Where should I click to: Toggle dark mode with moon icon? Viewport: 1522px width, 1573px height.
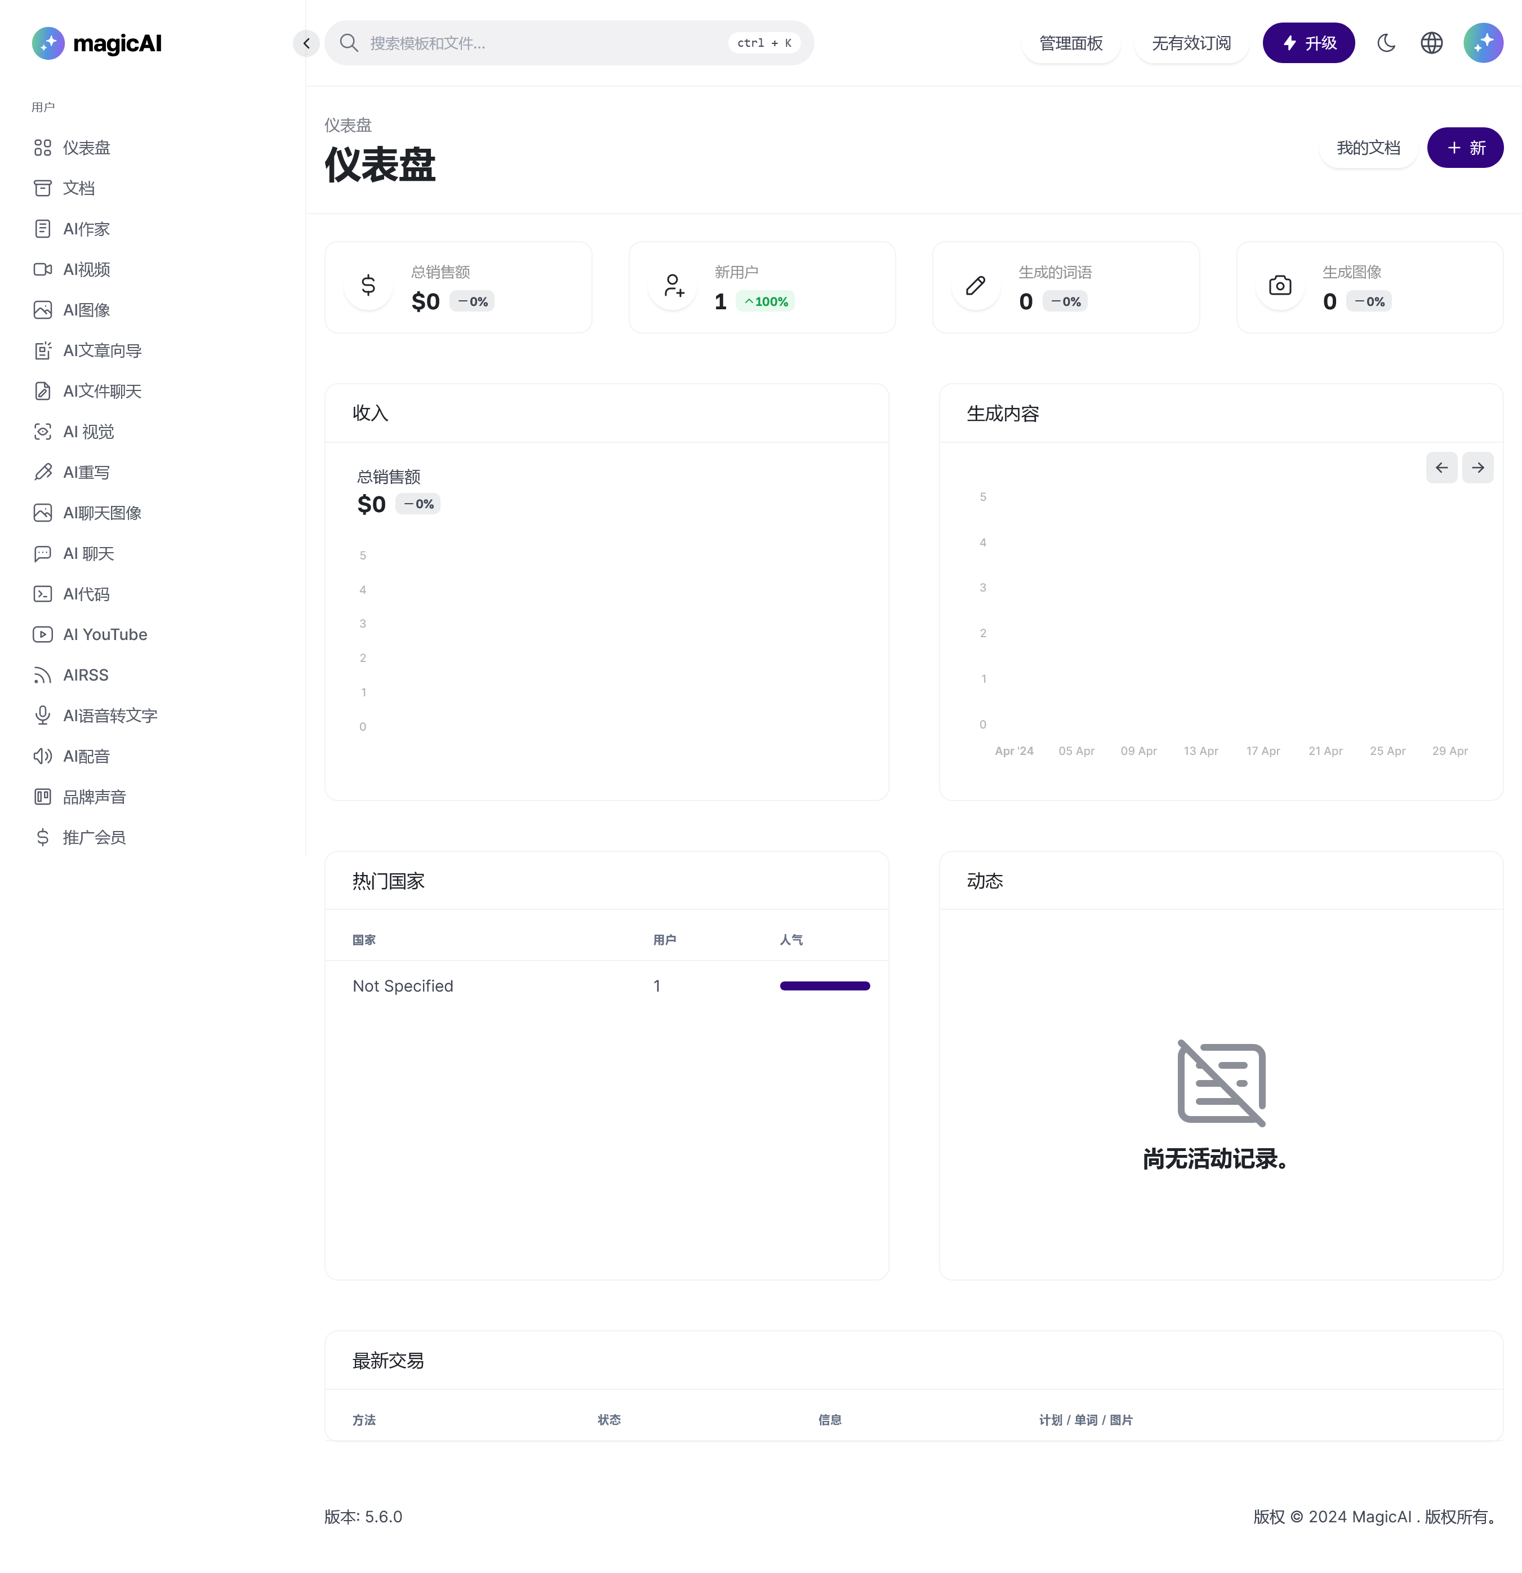(x=1387, y=42)
